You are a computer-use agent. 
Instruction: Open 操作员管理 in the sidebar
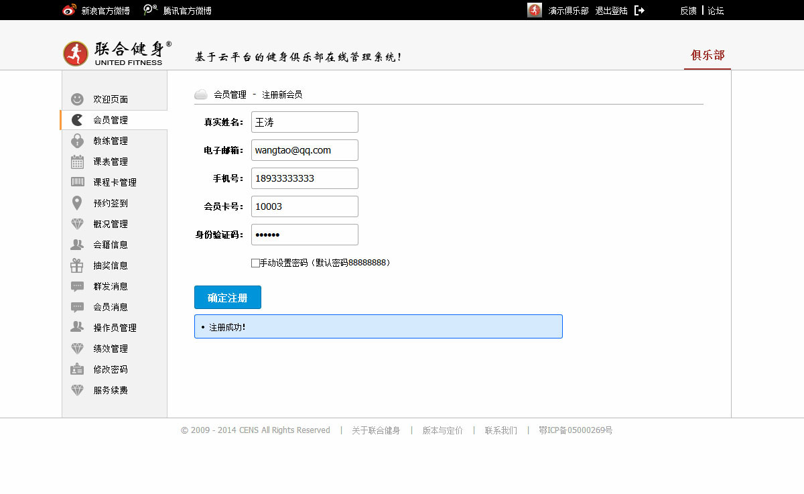click(x=115, y=328)
